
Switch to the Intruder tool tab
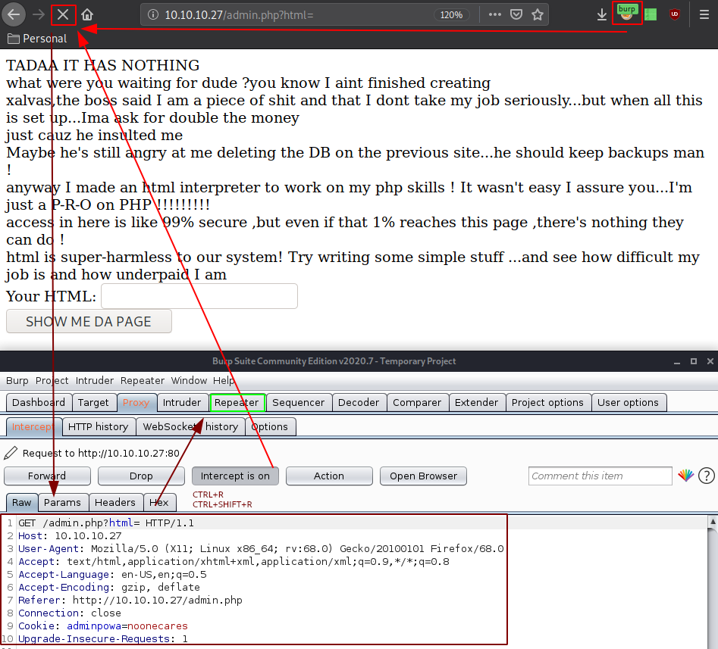click(x=182, y=402)
